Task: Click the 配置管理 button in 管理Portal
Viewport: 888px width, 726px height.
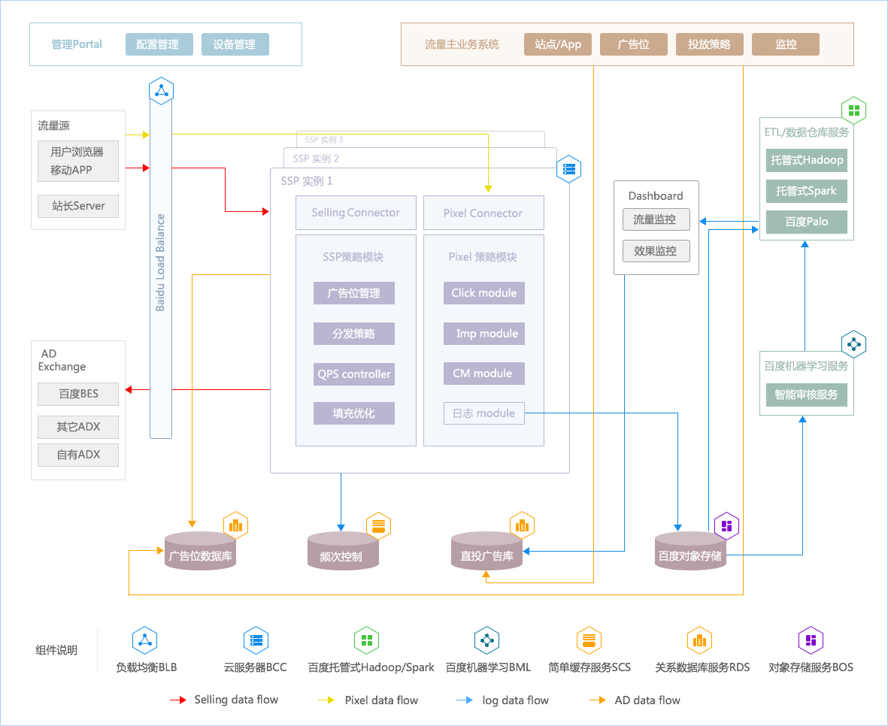Action: (x=159, y=44)
